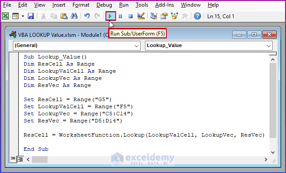Screen dimensions: 286x173
Task: Open the Format menu
Action: click(x=81, y=5)
